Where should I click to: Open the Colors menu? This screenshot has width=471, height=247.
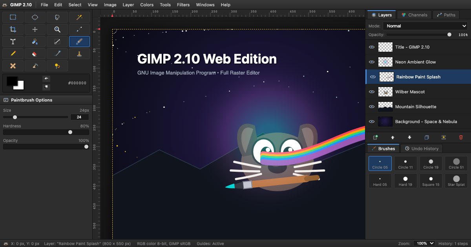tap(147, 5)
